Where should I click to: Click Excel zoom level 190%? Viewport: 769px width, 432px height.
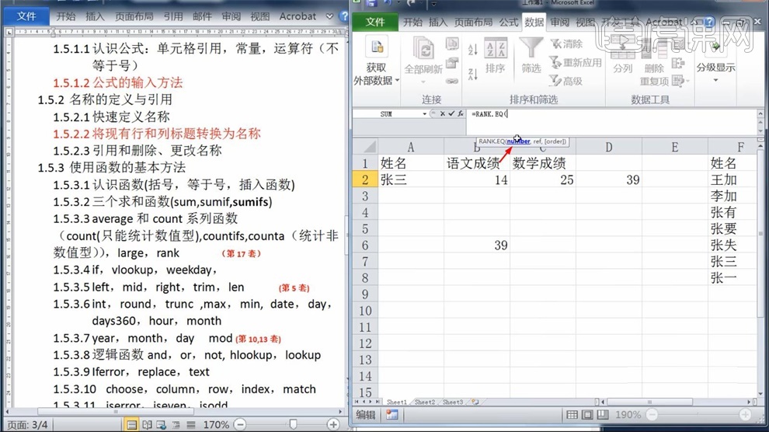[628, 415]
